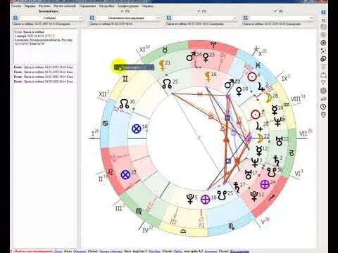Click the scattered-dots icon in right toolbar

coord(323,51)
